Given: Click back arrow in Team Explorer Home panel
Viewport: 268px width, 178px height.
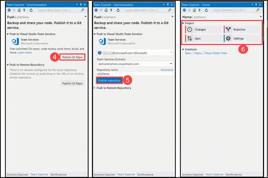Looking at the screenshot, I should coord(184,10).
